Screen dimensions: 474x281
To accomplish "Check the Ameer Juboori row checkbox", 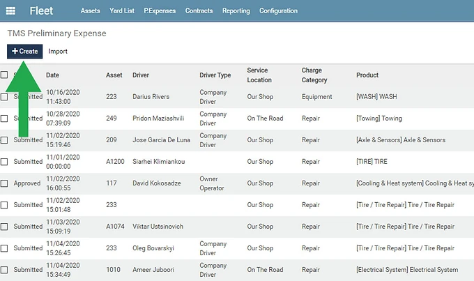I will pyautogui.click(x=4, y=270).
